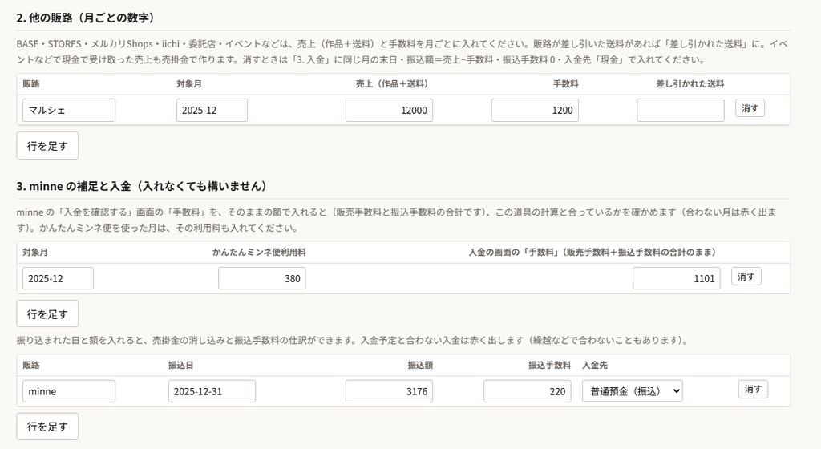Click the 振込手数料 column header
Image resolution: width=821 pixels, height=449 pixels.
[x=549, y=366]
